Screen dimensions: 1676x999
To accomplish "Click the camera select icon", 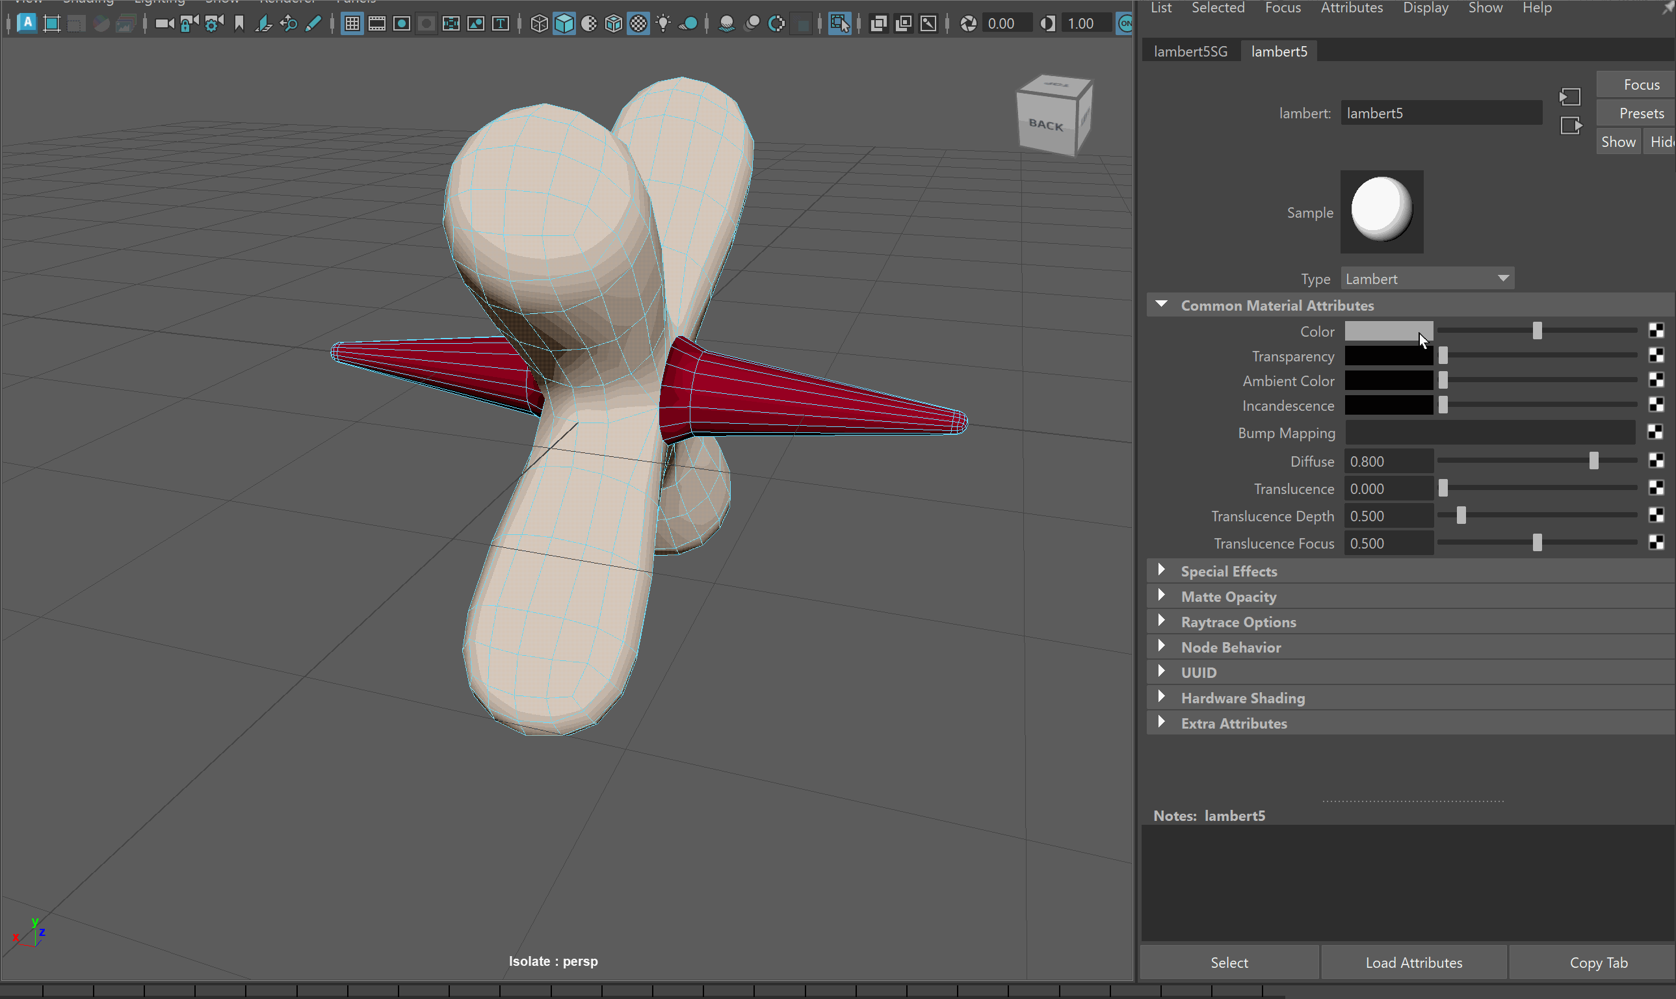I will pos(164,24).
